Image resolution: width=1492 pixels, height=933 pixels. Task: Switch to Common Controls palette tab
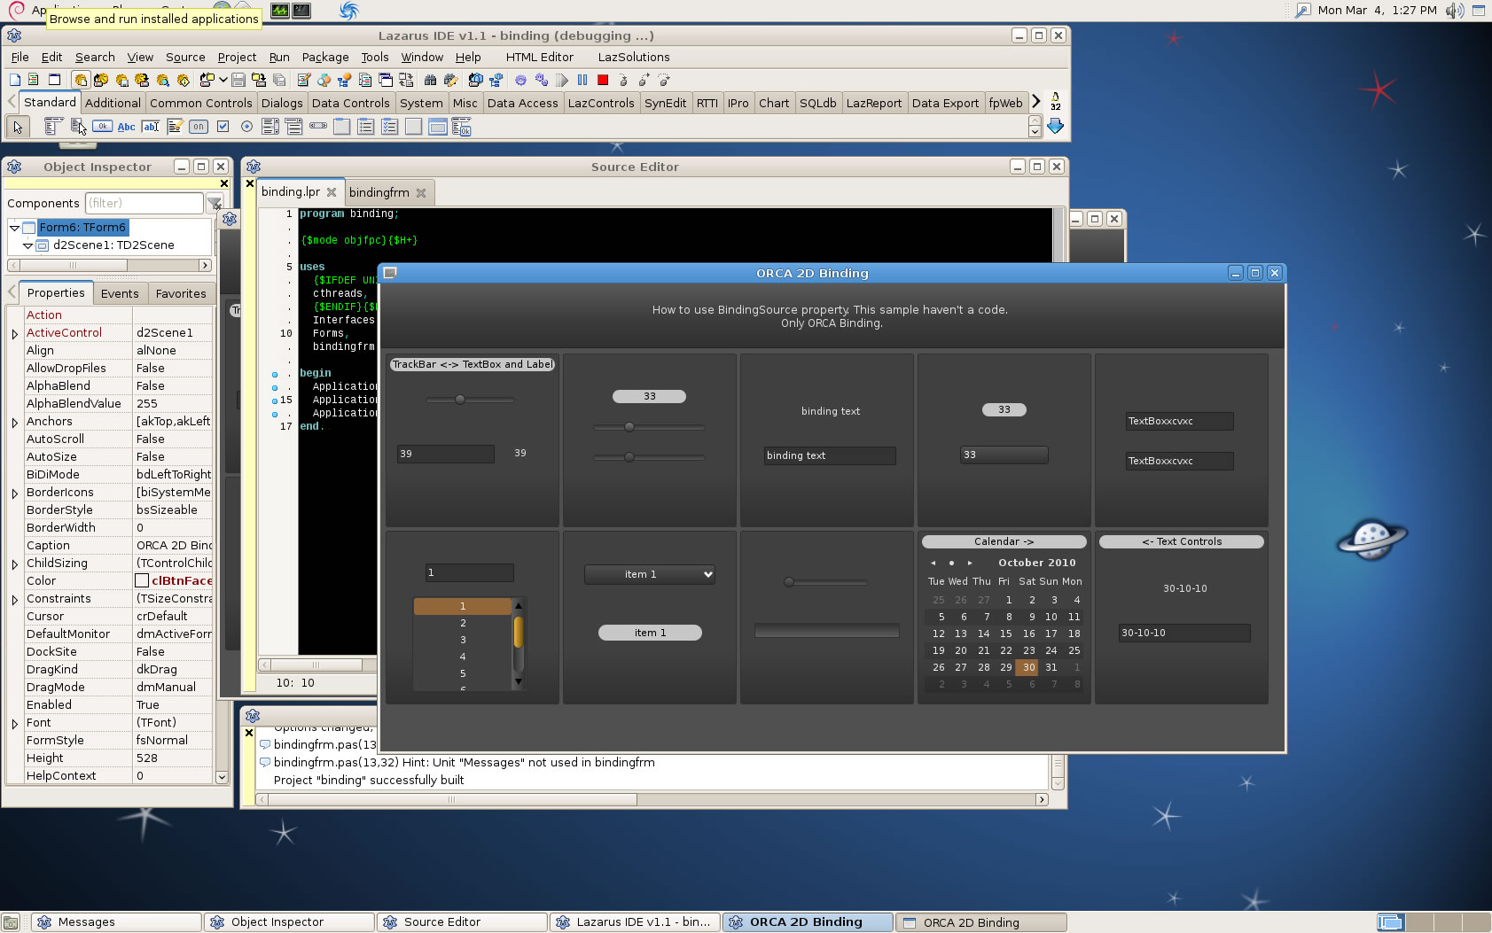click(x=201, y=103)
